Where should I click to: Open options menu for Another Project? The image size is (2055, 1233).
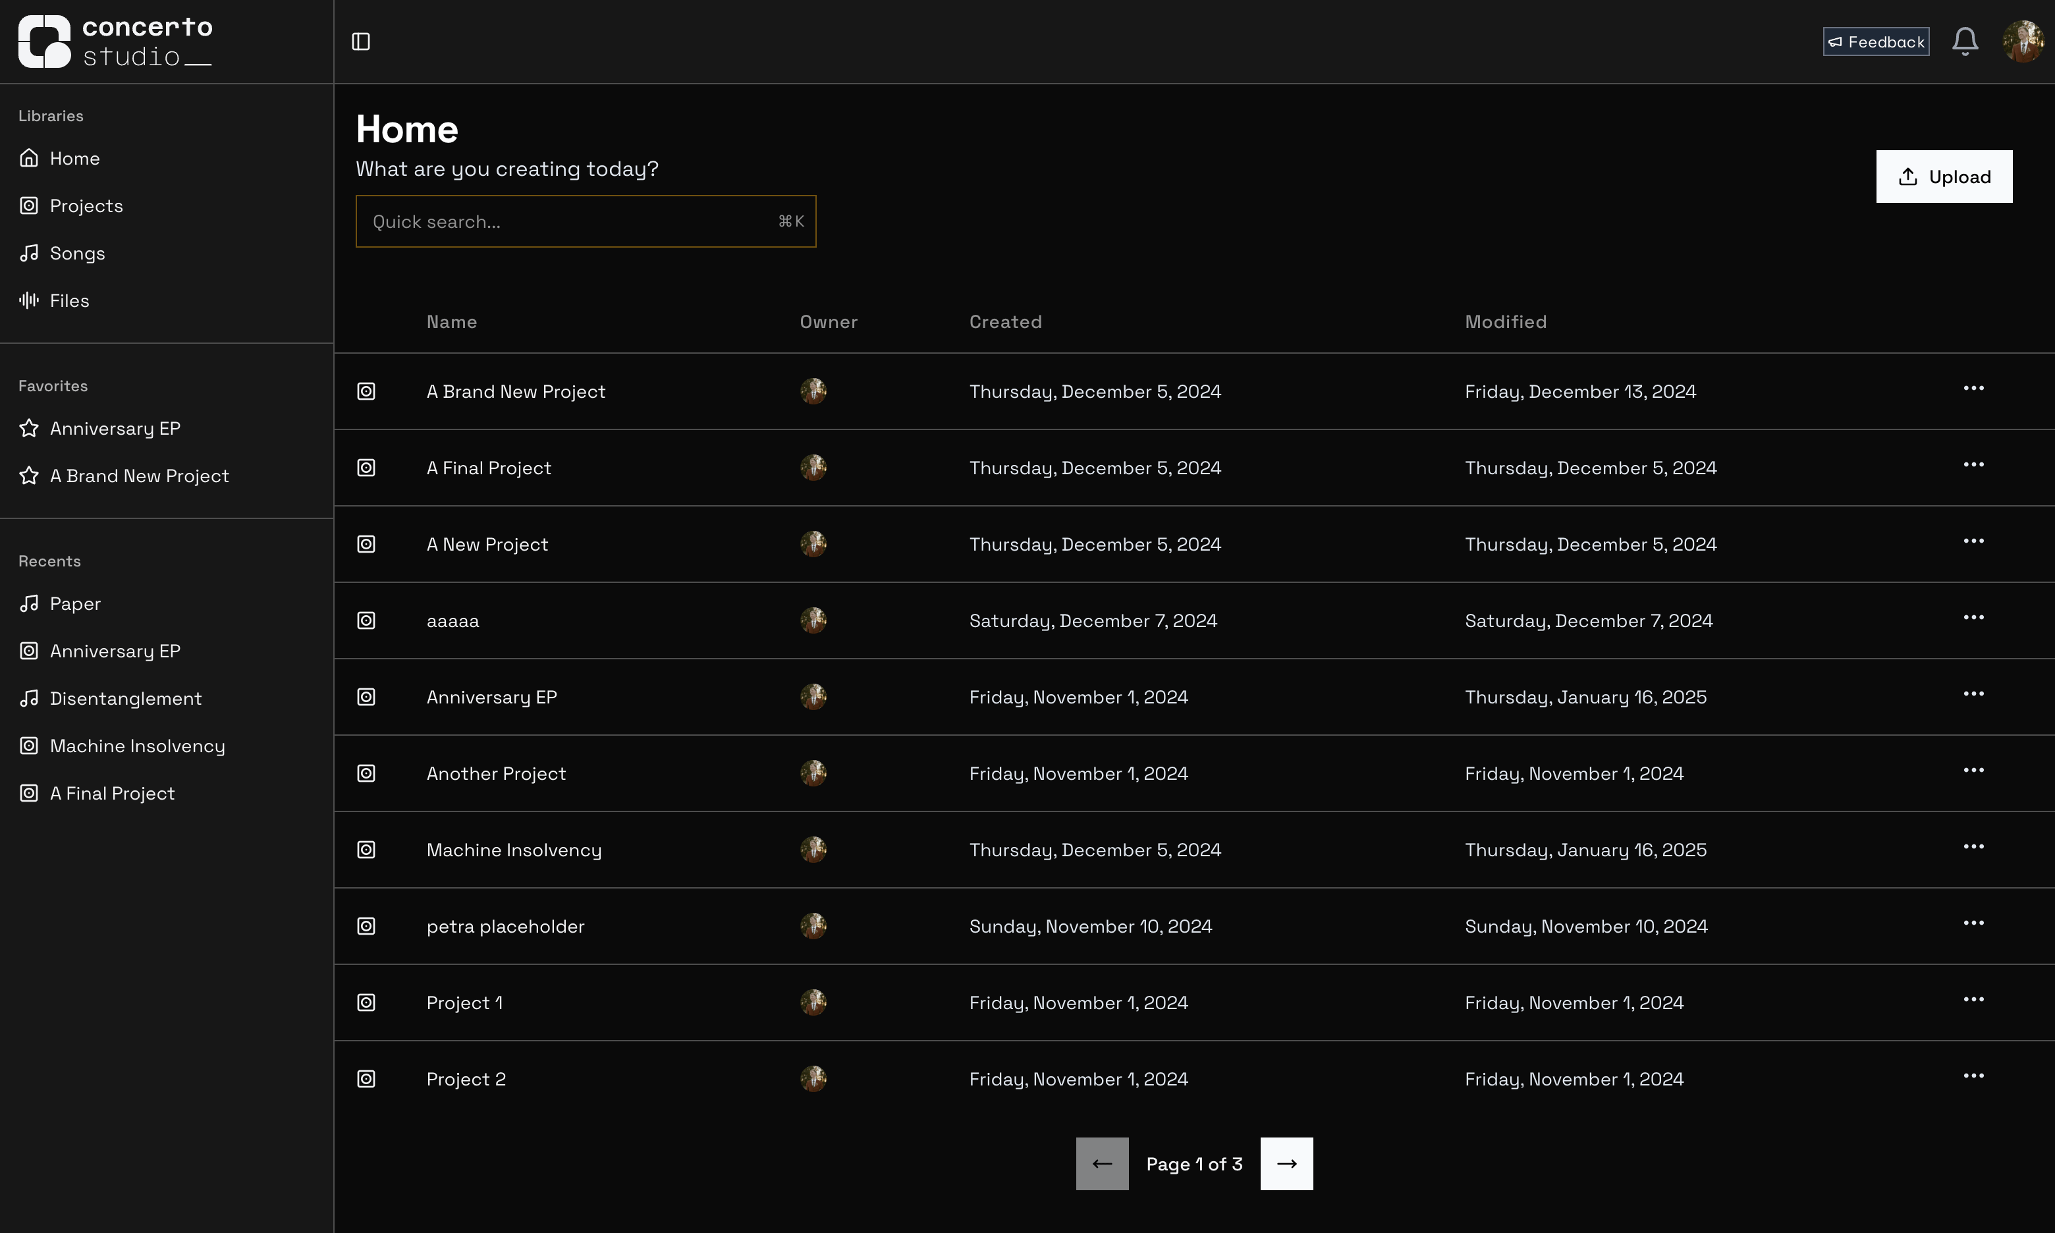[x=1973, y=770]
